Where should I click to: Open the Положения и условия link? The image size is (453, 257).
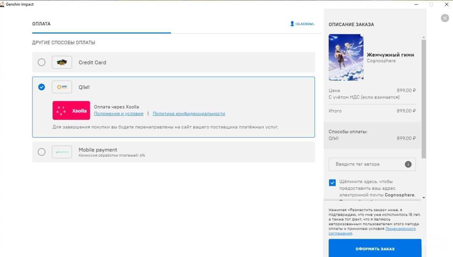(x=118, y=114)
